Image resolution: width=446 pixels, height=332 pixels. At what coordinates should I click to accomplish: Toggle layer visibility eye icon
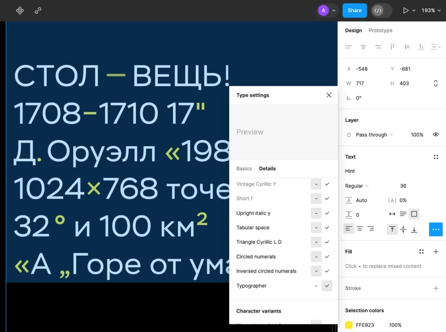coord(436,135)
